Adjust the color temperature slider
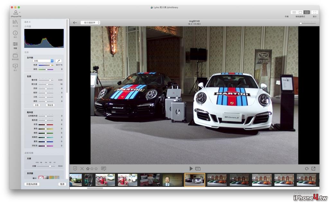 tap(46, 65)
